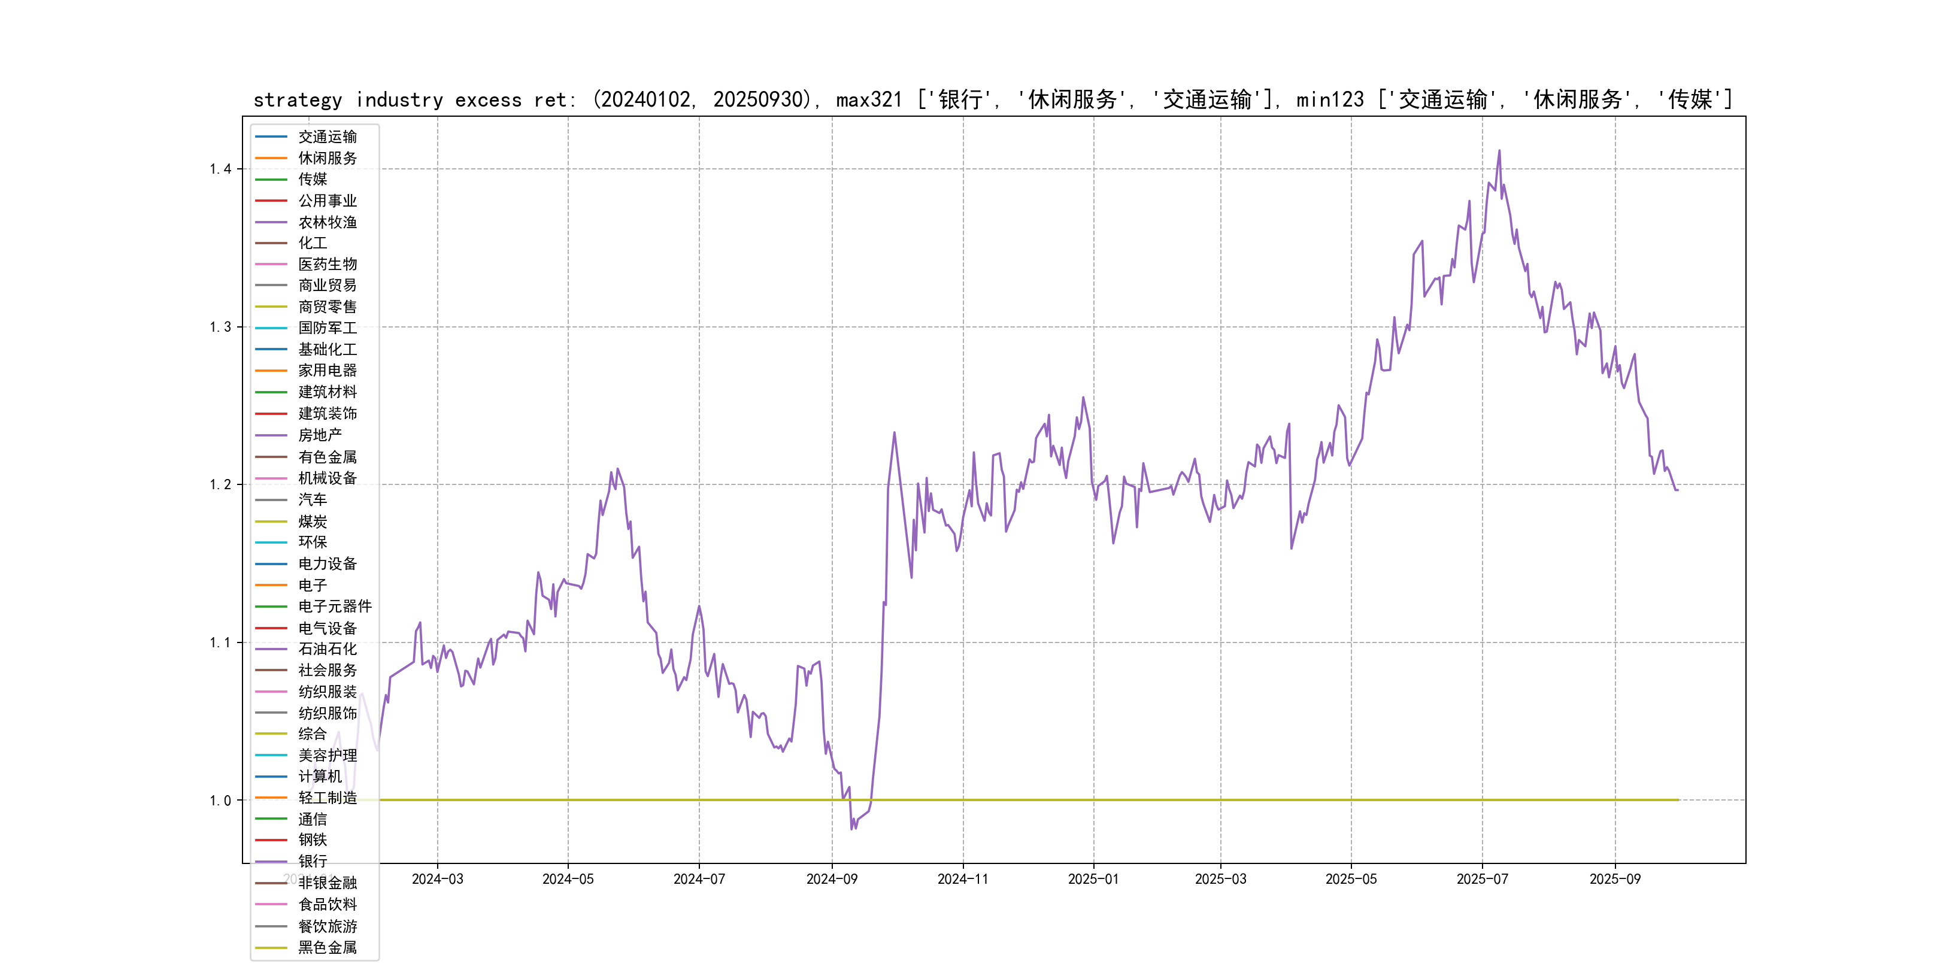Click the 国防军工 cyan legend swatch
Screen dimensions: 1940x970
pyautogui.click(x=271, y=328)
